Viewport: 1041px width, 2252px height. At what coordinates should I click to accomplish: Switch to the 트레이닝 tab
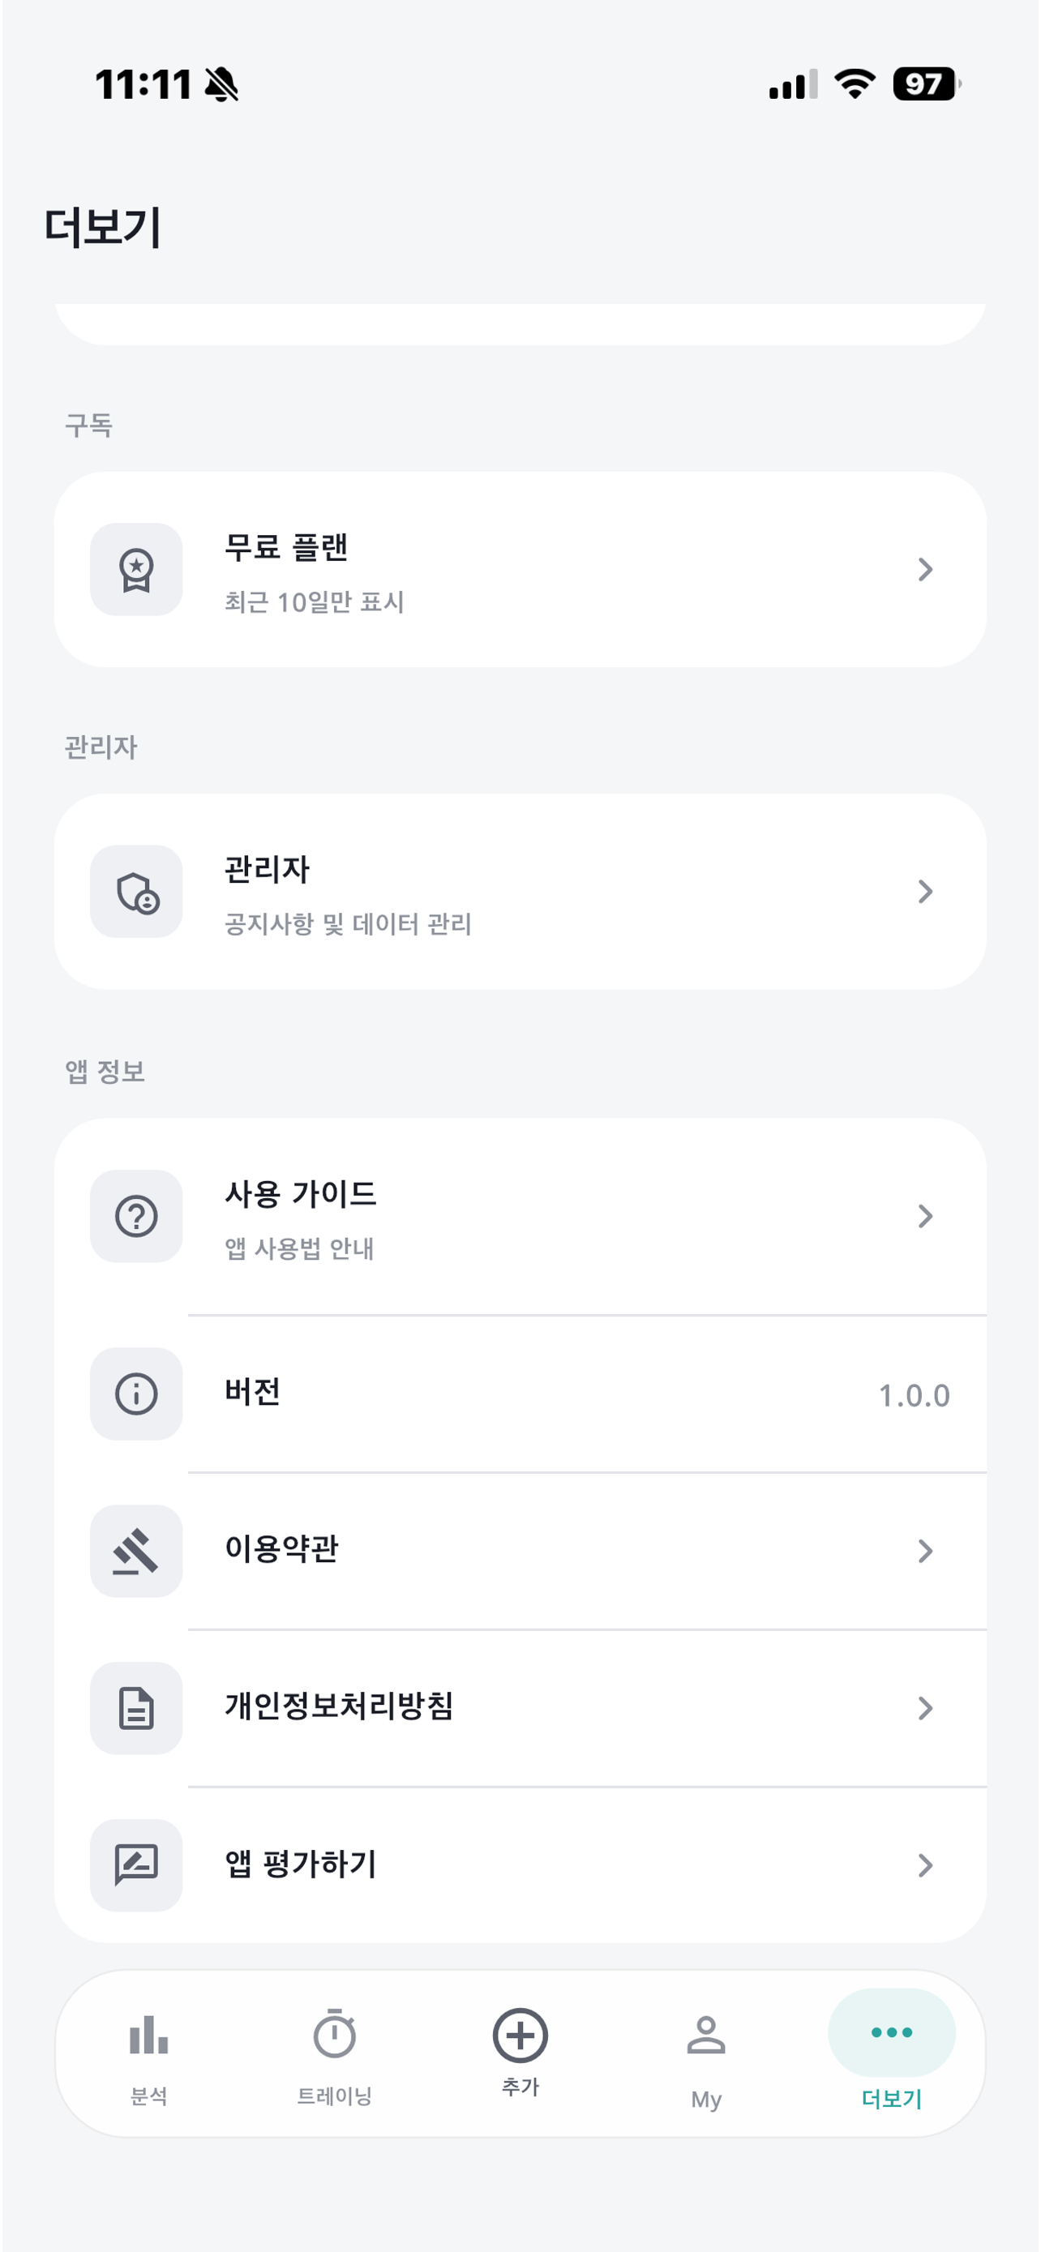point(335,2059)
